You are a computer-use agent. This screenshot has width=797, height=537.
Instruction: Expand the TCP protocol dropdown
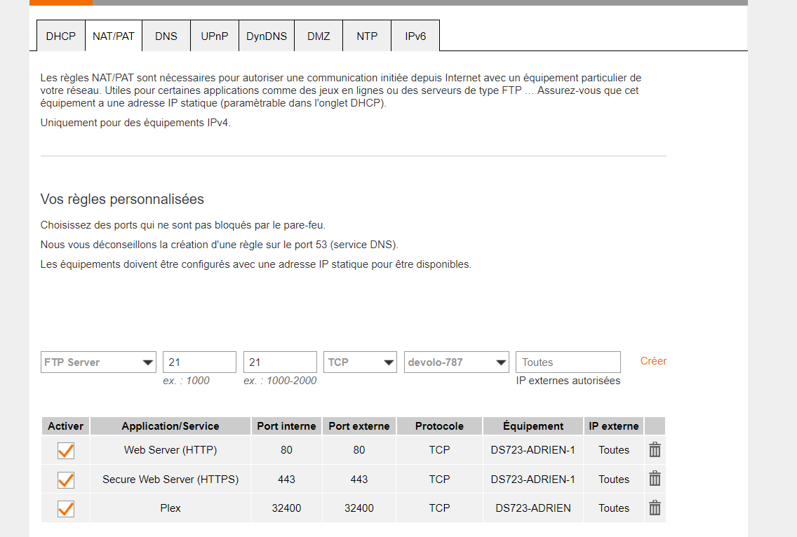tap(361, 362)
